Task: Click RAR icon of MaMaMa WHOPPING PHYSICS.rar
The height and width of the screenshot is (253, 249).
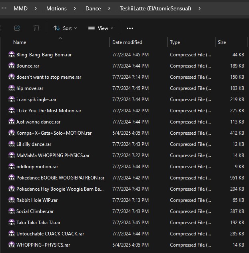Action: pos(12,155)
